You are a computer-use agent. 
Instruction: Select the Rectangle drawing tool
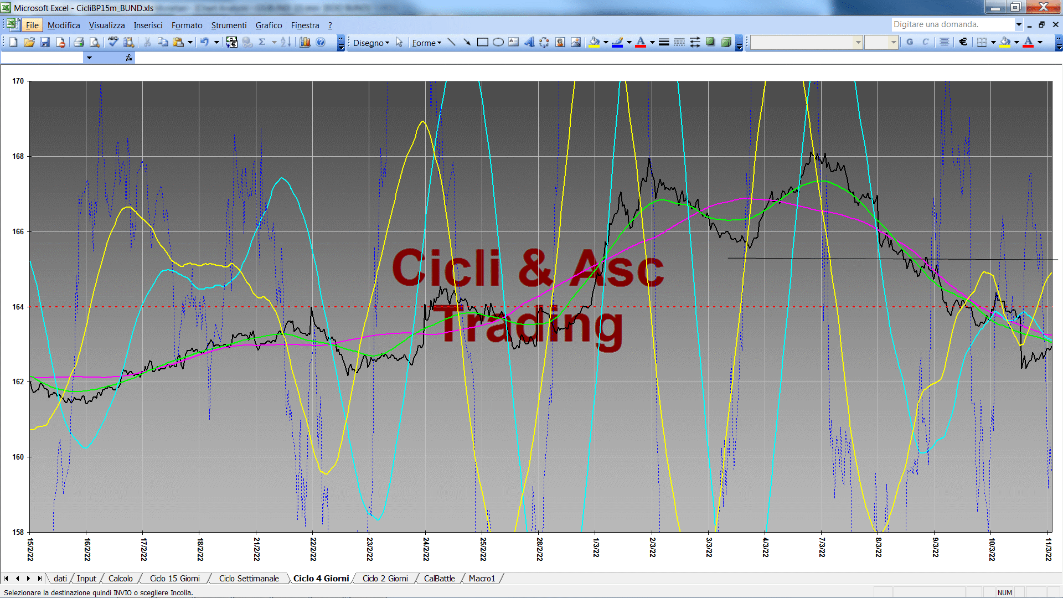click(483, 42)
